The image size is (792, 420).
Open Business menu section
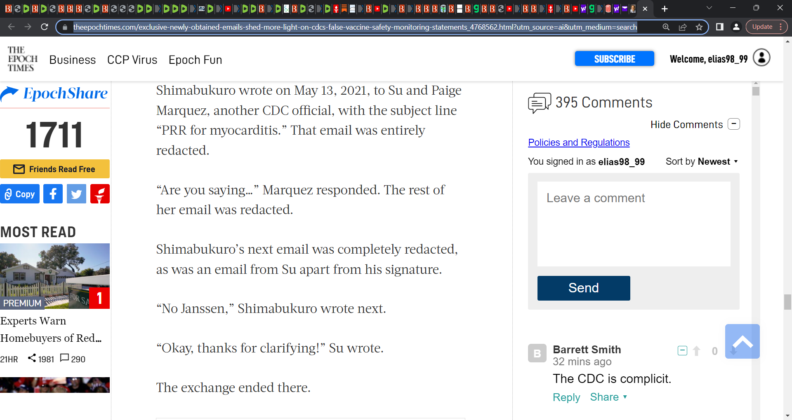(x=73, y=60)
